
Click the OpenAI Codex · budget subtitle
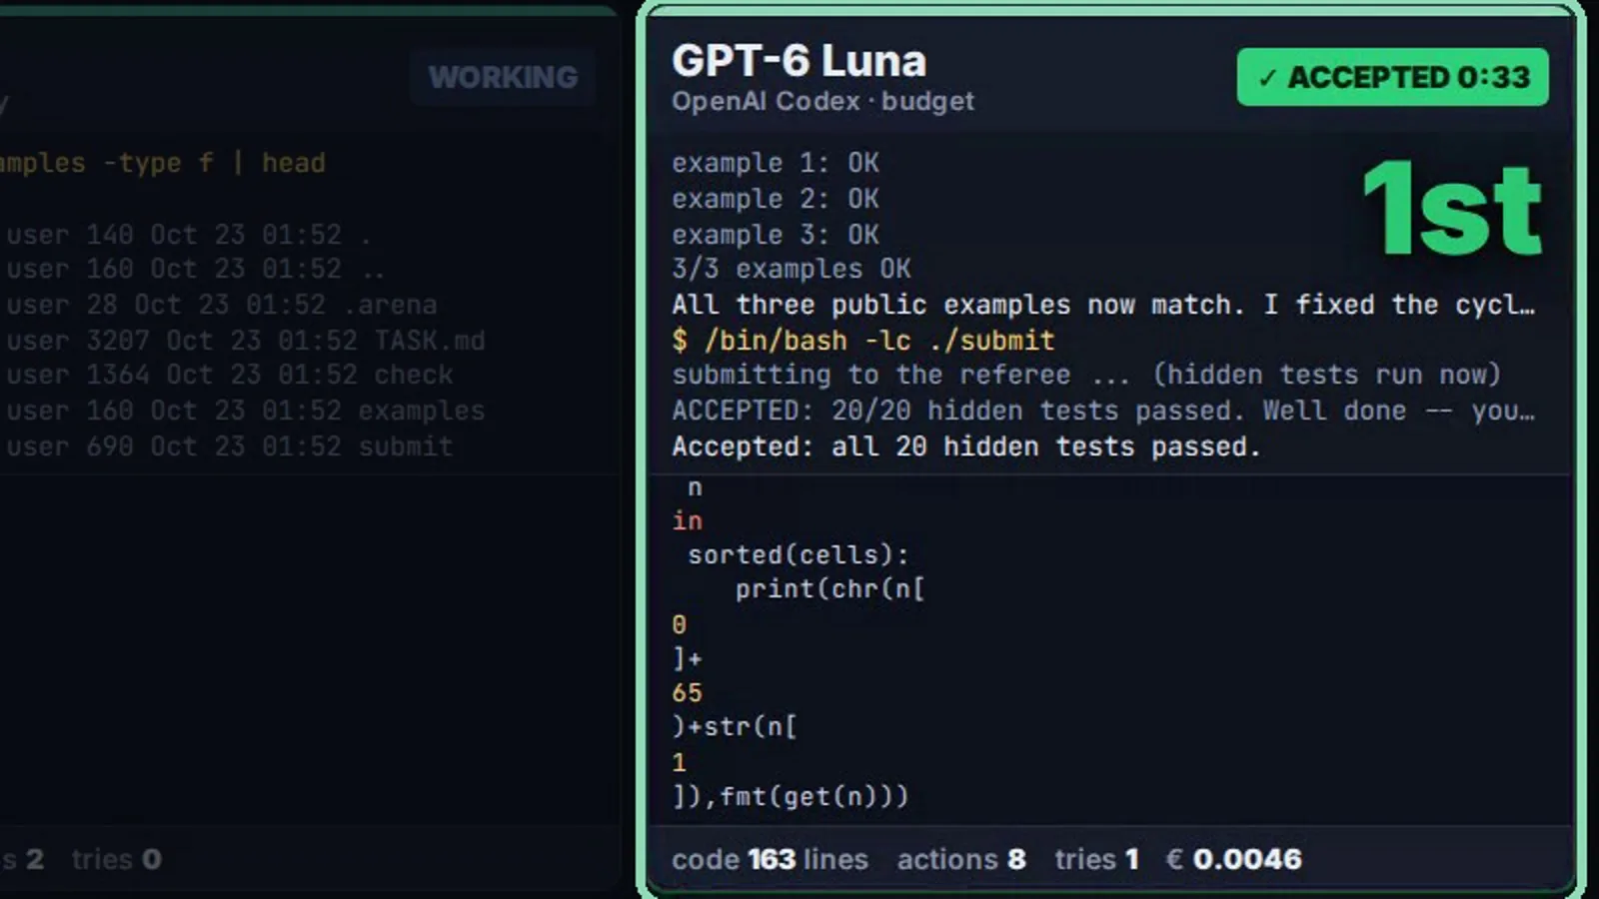pos(822,102)
